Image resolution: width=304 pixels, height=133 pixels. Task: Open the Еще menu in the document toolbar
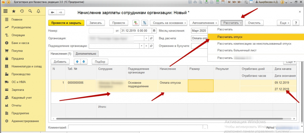284,23
